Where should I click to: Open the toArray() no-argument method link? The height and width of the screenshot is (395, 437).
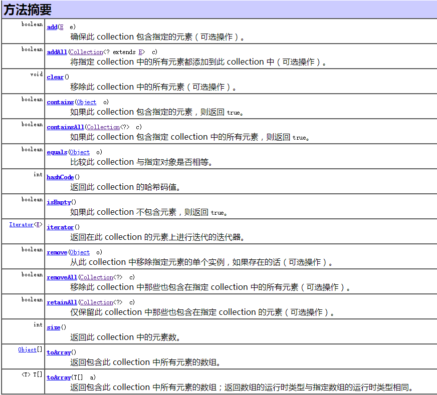59,352
